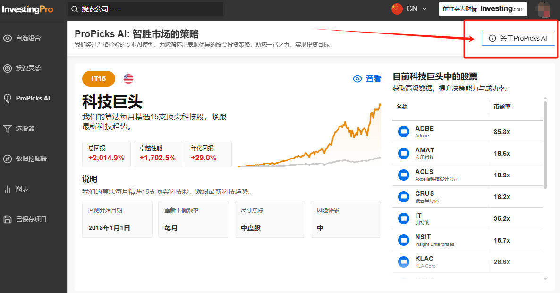Open the CN region dropdown
This screenshot has height=293, width=560.
tap(409, 9)
